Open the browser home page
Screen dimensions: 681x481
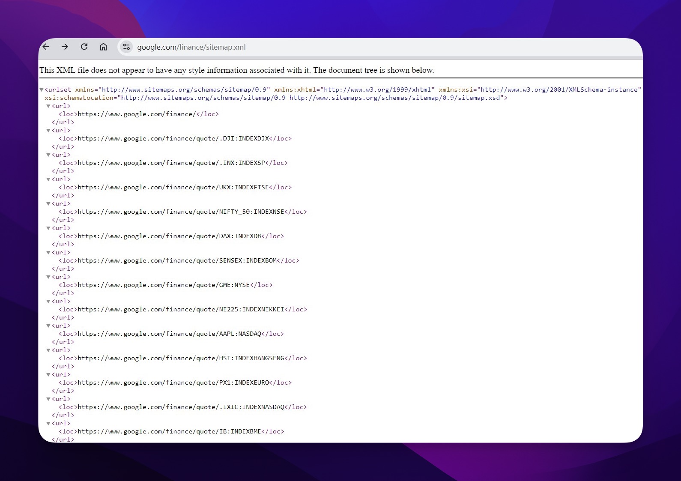point(103,47)
